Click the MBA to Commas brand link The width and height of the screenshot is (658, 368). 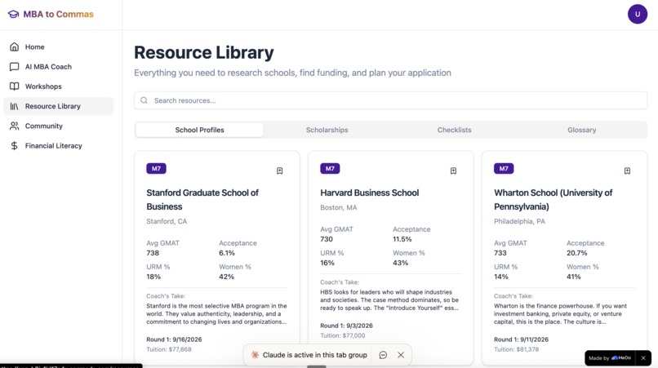51,14
